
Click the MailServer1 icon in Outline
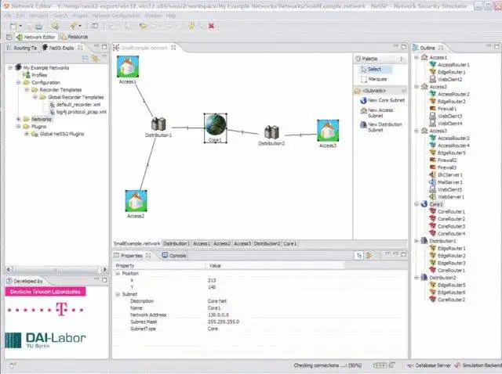432,182
